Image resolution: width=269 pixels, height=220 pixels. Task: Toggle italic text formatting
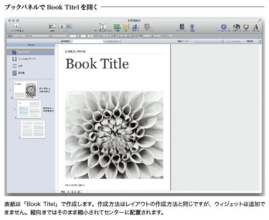click(105, 36)
